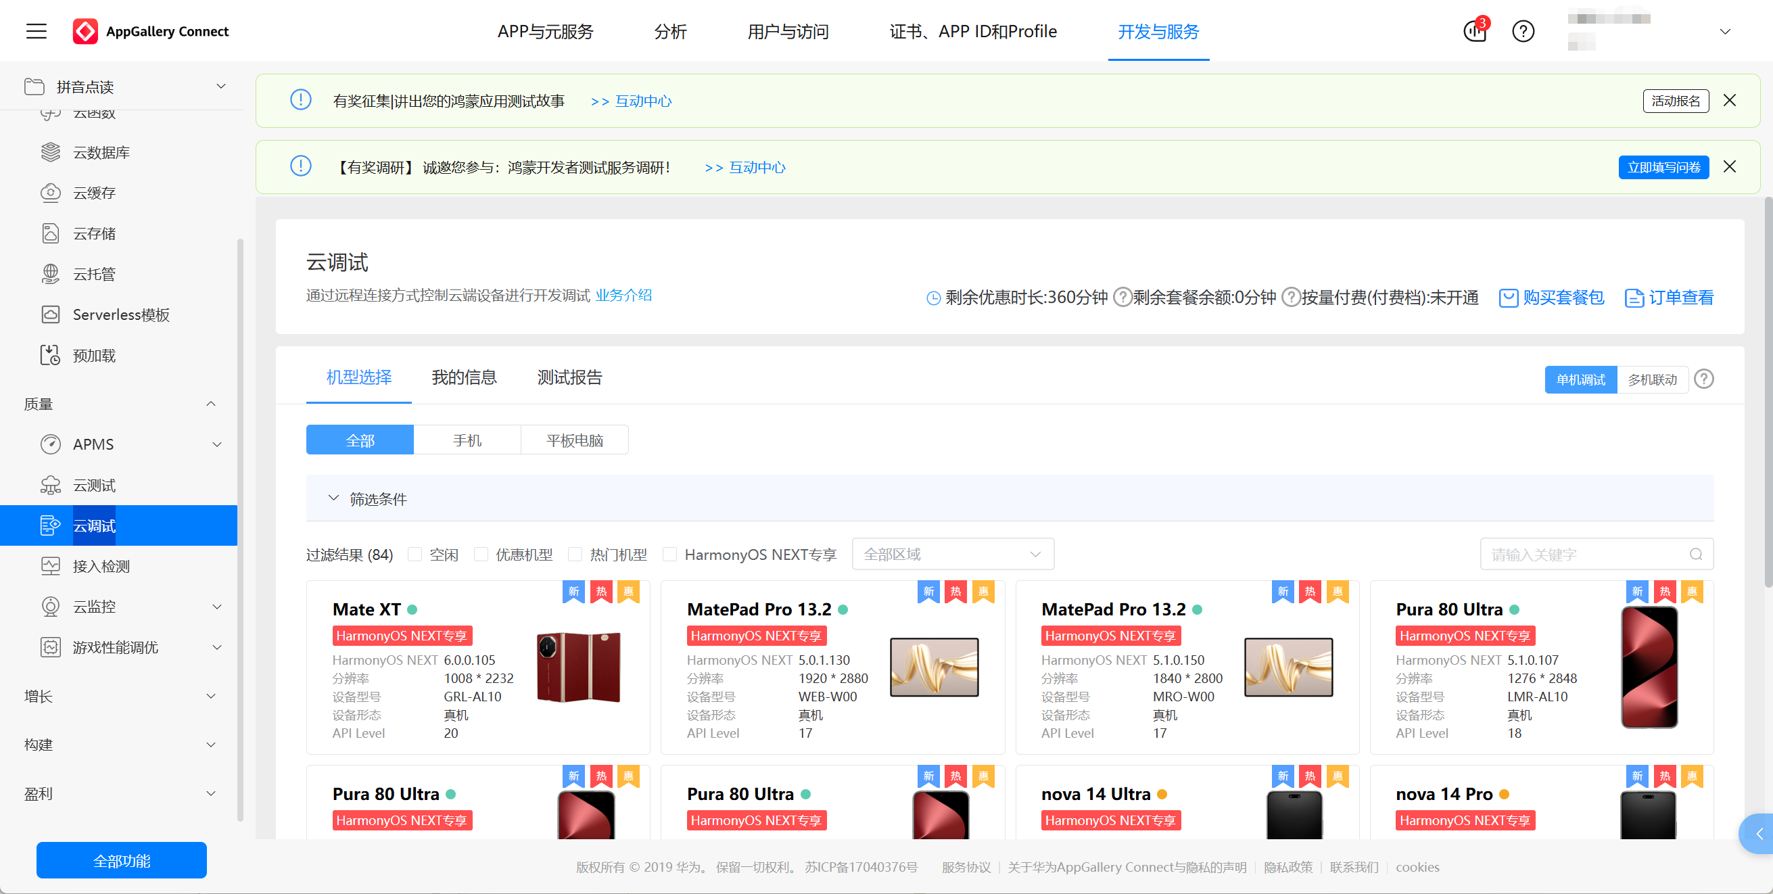Open 云数据库 in the sidebar
The width and height of the screenshot is (1773, 894).
coord(101,152)
